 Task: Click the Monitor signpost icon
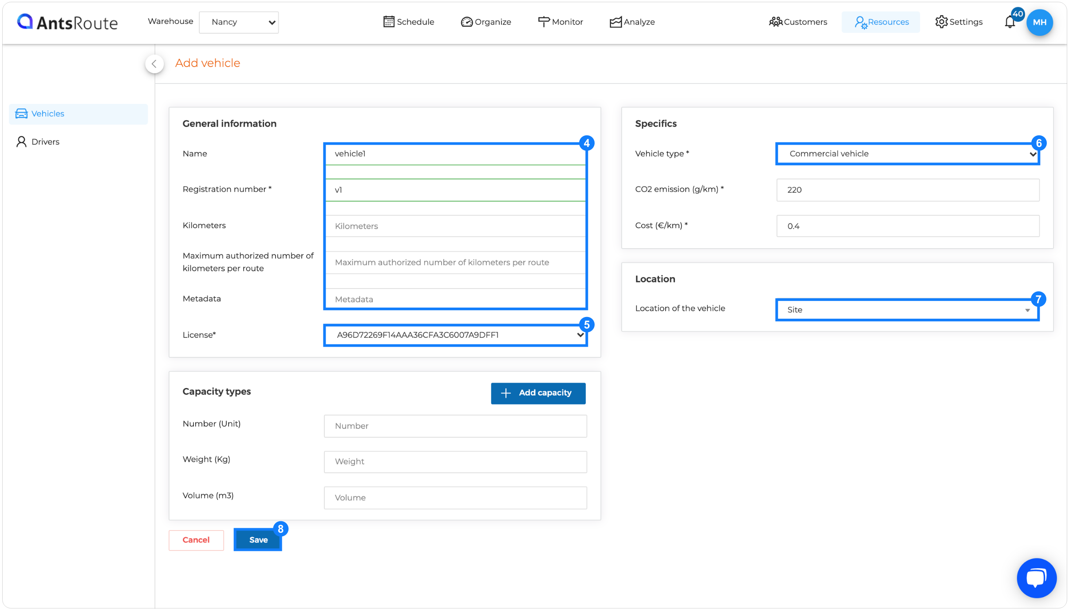click(x=544, y=22)
